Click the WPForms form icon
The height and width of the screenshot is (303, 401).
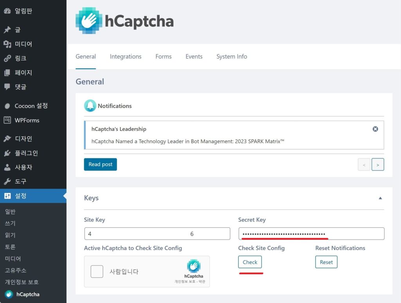[x=7, y=120]
